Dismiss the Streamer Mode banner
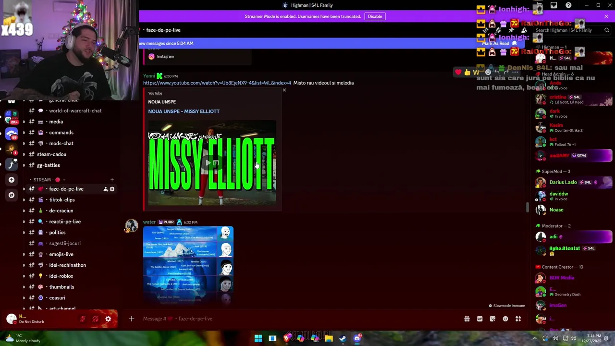This screenshot has height=346, width=615. [606, 16]
